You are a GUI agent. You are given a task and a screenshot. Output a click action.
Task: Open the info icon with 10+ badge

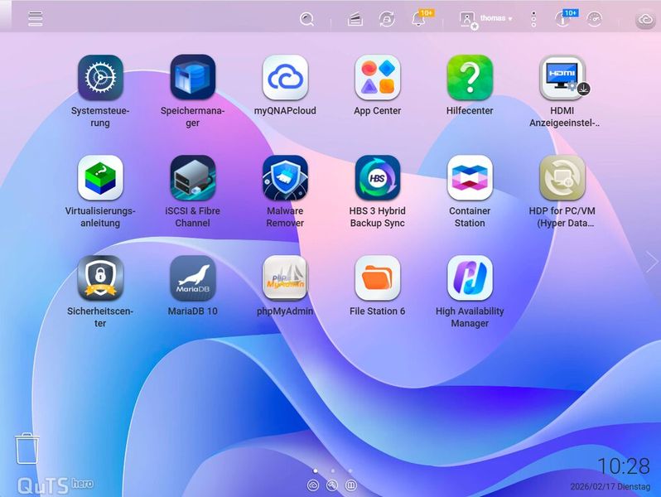coord(563,18)
